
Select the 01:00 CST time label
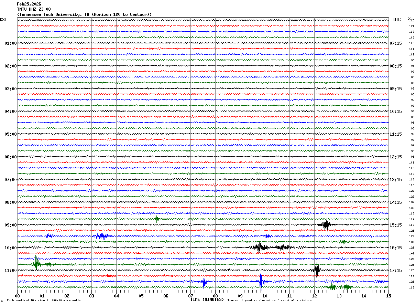(x=11, y=43)
